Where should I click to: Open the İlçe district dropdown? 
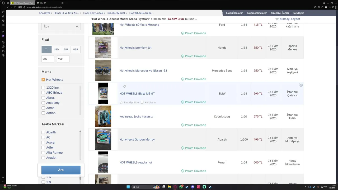click(61, 26)
